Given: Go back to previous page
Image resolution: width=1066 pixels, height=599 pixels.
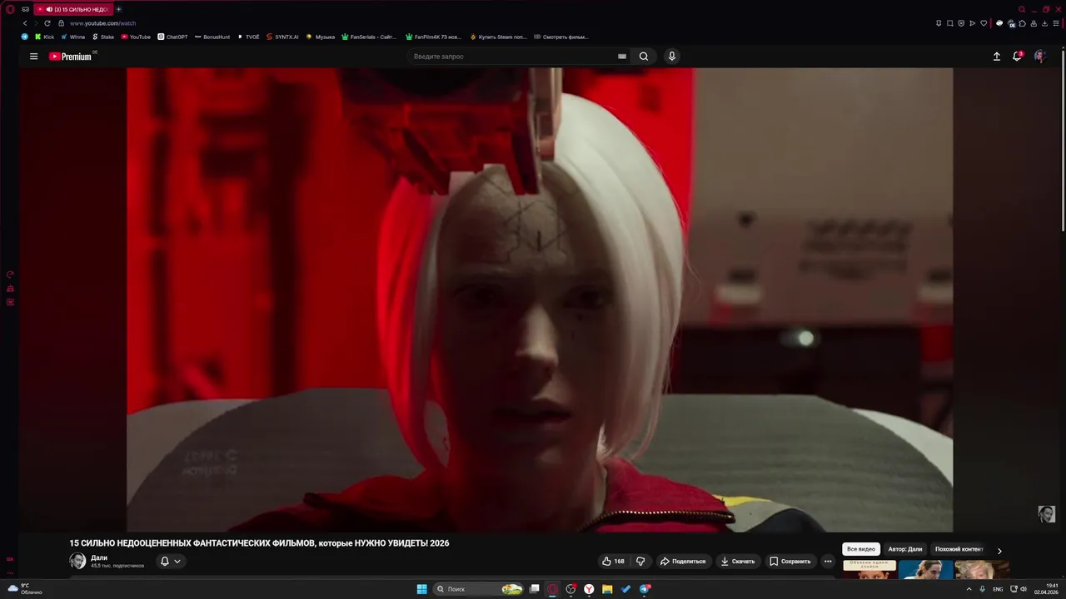Looking at the screenshot, I should pos(25,23).
